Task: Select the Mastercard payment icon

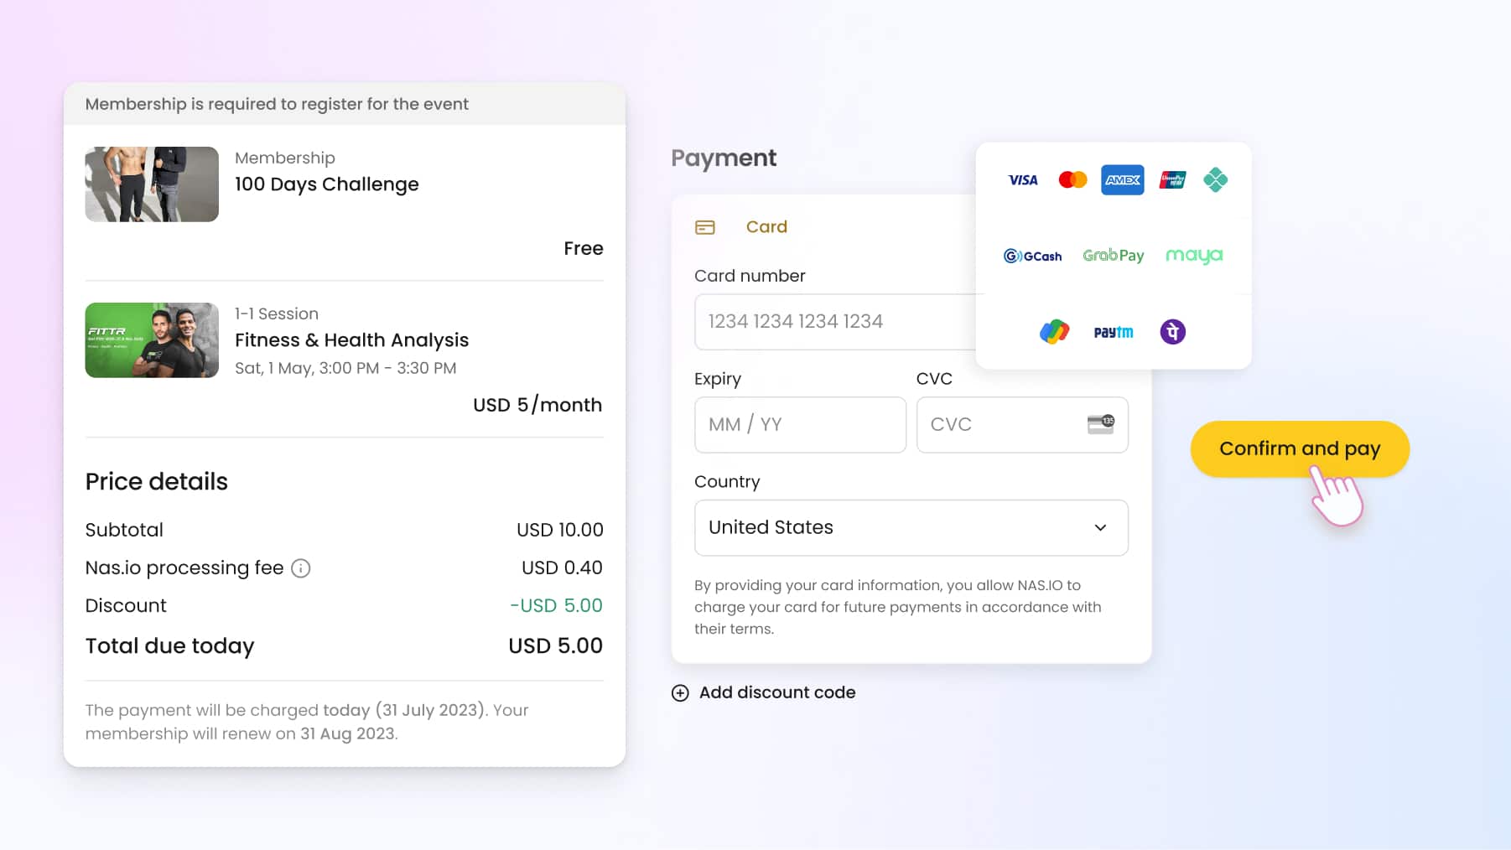Action: [x=1072, y=179]
